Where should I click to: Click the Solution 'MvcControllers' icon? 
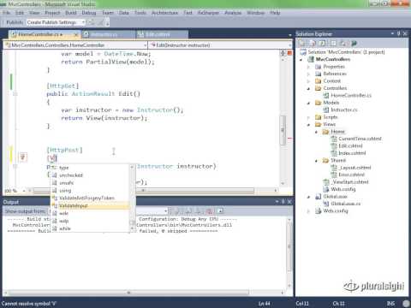(x=303, y=52)
